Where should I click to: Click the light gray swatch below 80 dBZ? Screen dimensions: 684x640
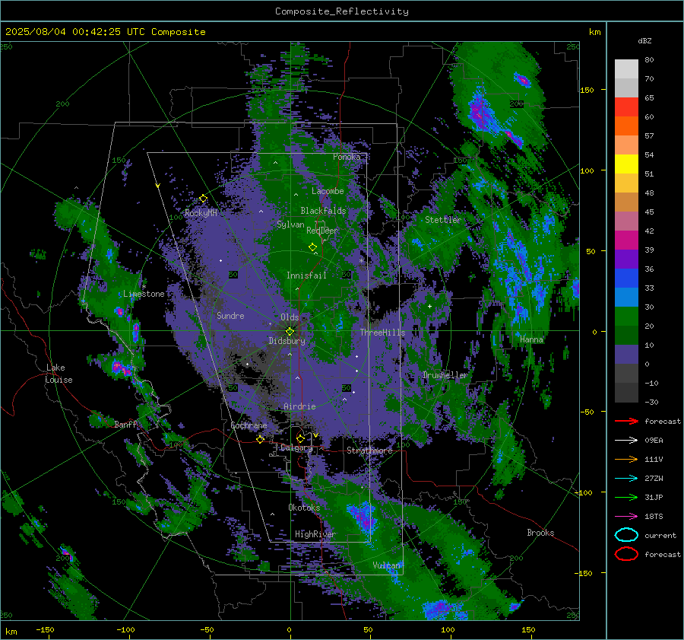coord(626,69)
